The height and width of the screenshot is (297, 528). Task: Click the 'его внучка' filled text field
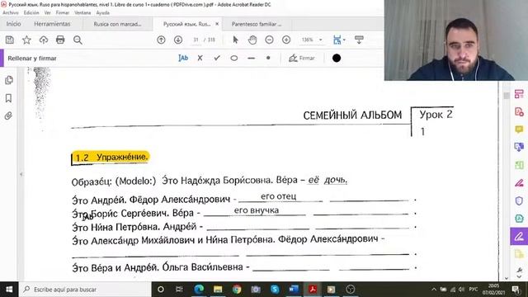coord(257,210)
